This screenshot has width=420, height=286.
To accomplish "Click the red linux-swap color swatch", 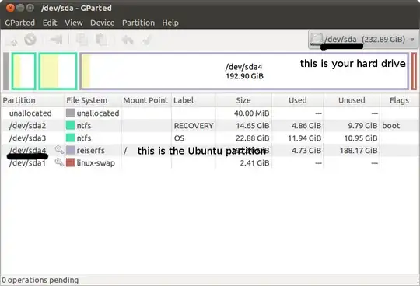I will pos(70,162).
